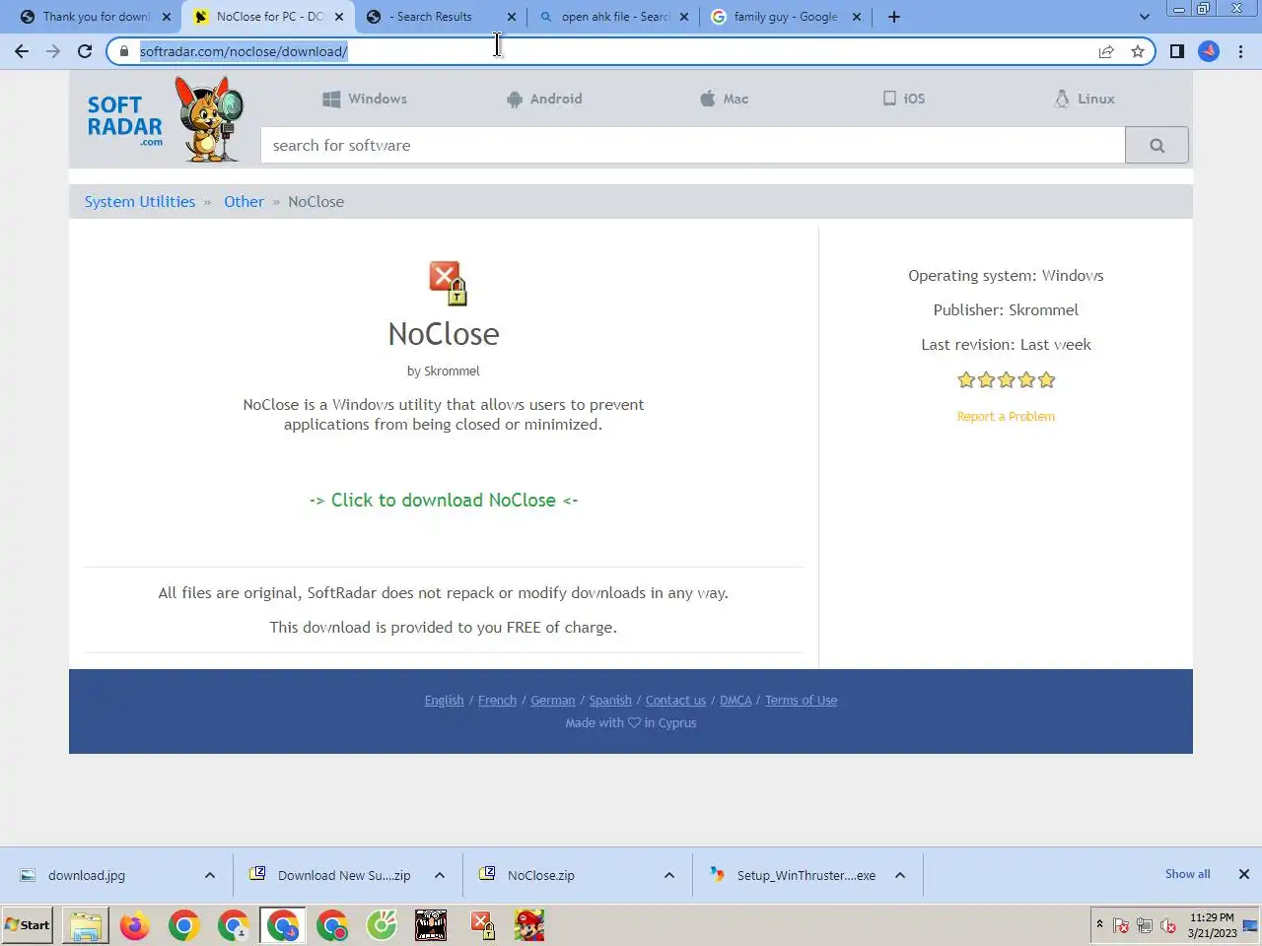Open the Start menu
This screenshot has width=1262, height=946.
click(28, 925)
